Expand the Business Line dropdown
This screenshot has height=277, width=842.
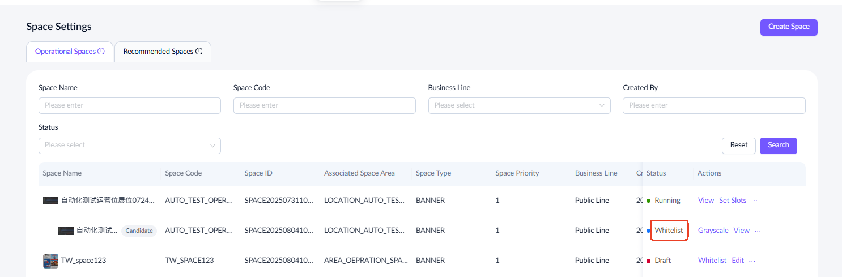pyautogui.click(x=519, y=105)
